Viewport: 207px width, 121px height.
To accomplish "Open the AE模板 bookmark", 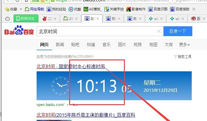I will tap(93, 9).
